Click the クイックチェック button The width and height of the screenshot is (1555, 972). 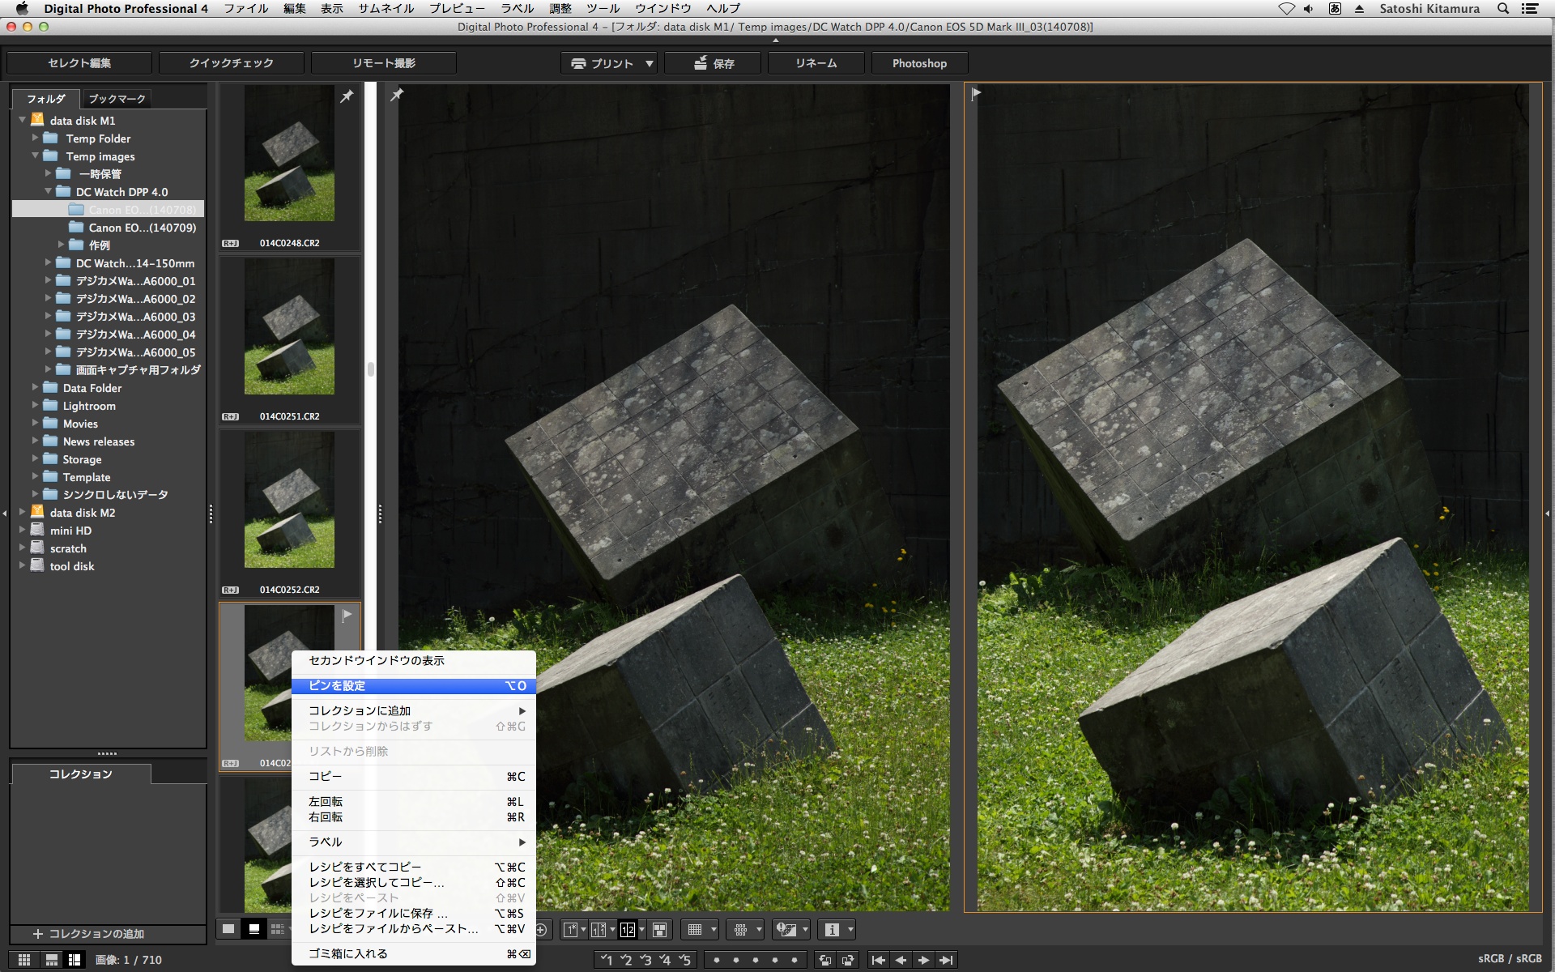point(231,63)
